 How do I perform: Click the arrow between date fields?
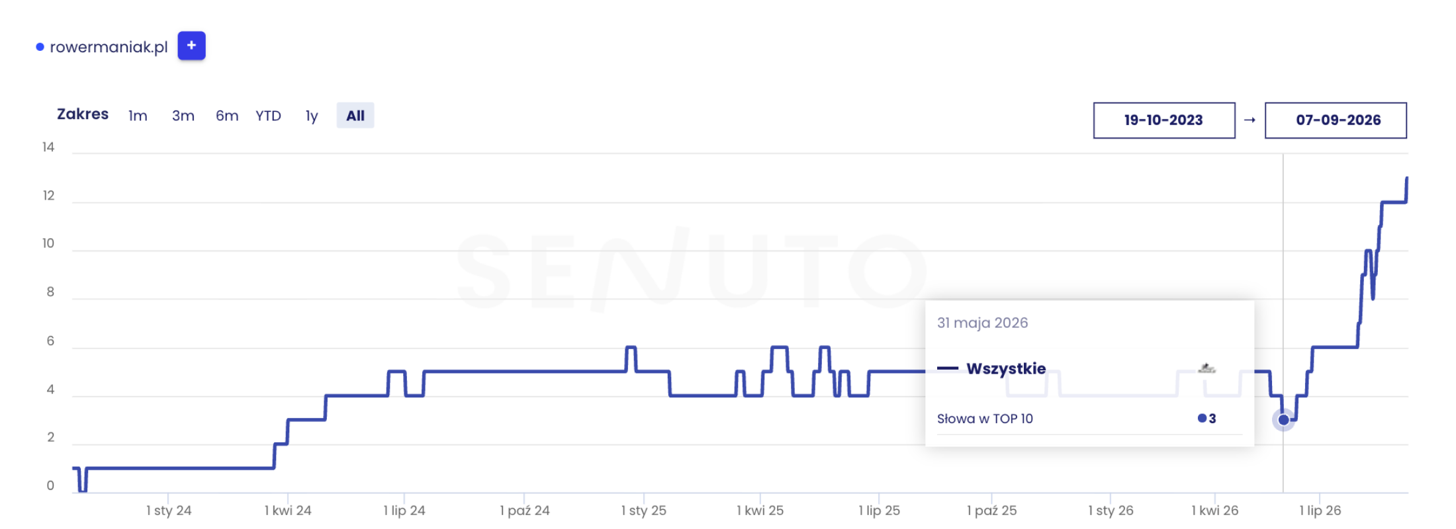coord(1250,120)
